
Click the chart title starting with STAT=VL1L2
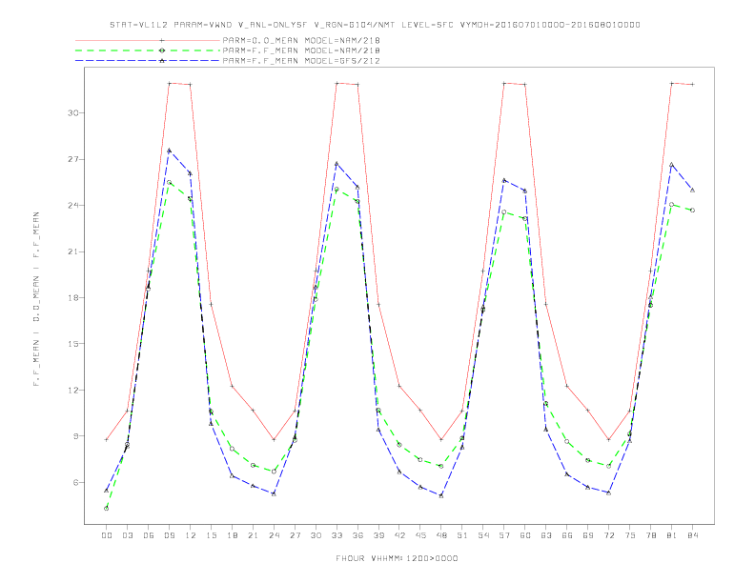375,25
